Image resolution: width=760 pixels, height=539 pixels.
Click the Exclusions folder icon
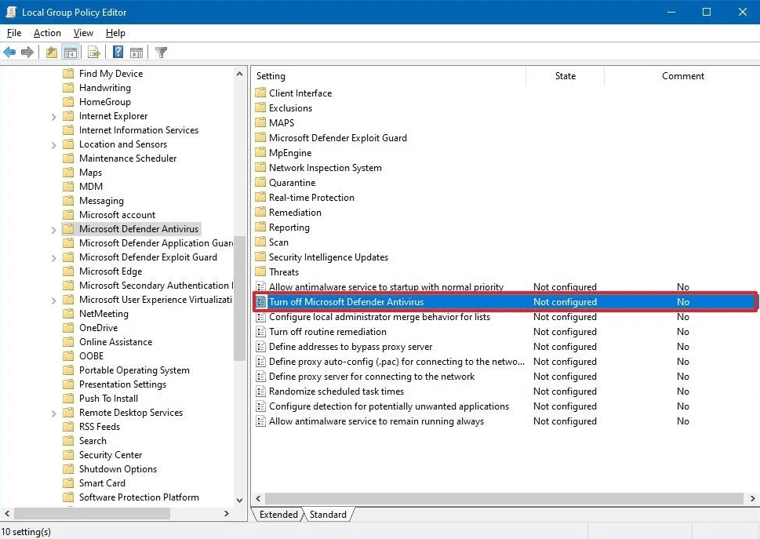[x=260, y=107]
